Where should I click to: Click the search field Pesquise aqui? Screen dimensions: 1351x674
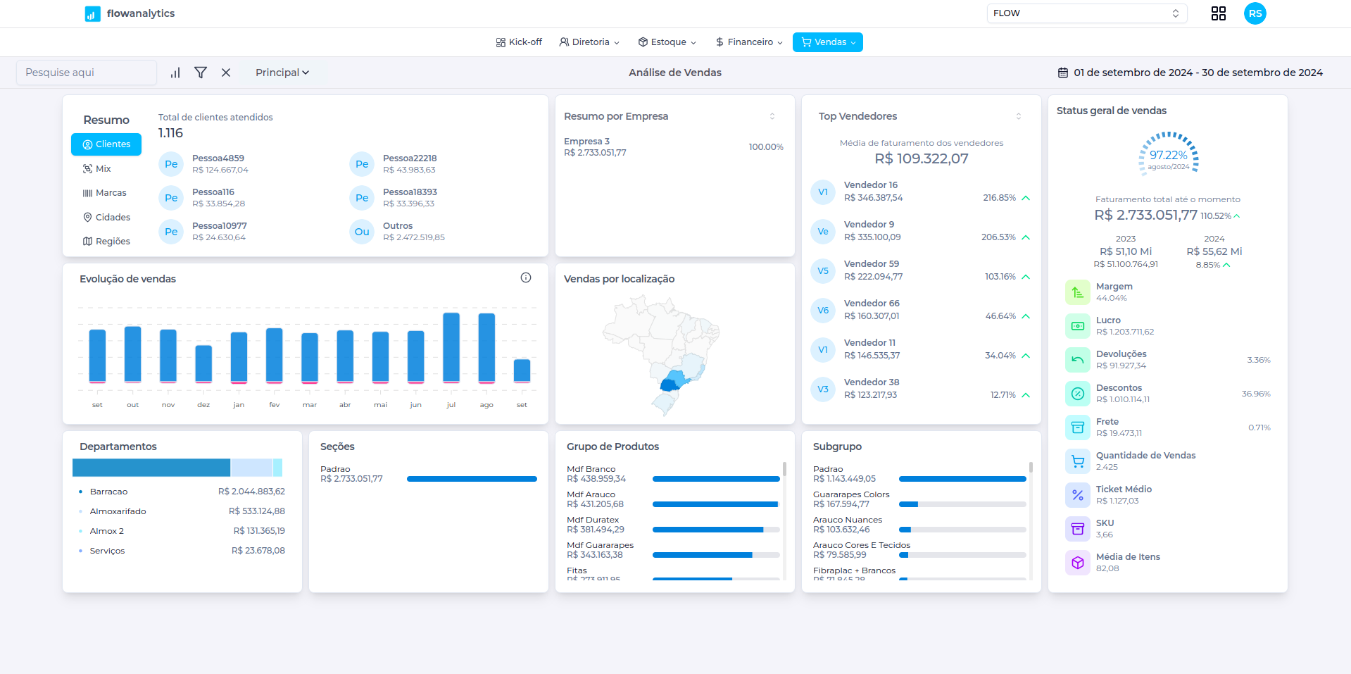86,73
